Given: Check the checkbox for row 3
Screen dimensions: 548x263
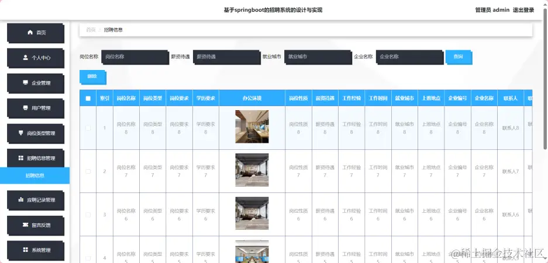Looking at the screenshot, I should pyautogui.click(x=88, y=215).
